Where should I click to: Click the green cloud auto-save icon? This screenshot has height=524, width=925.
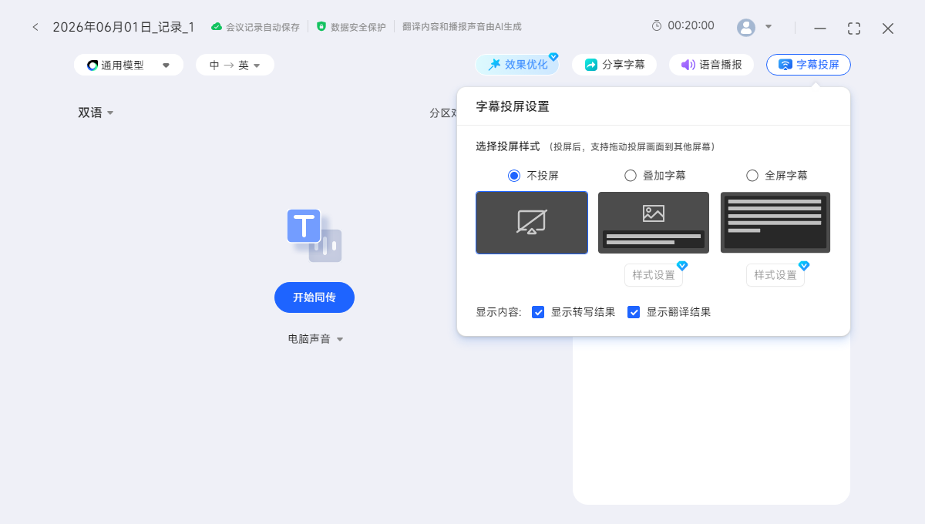(x=217, y=26)
